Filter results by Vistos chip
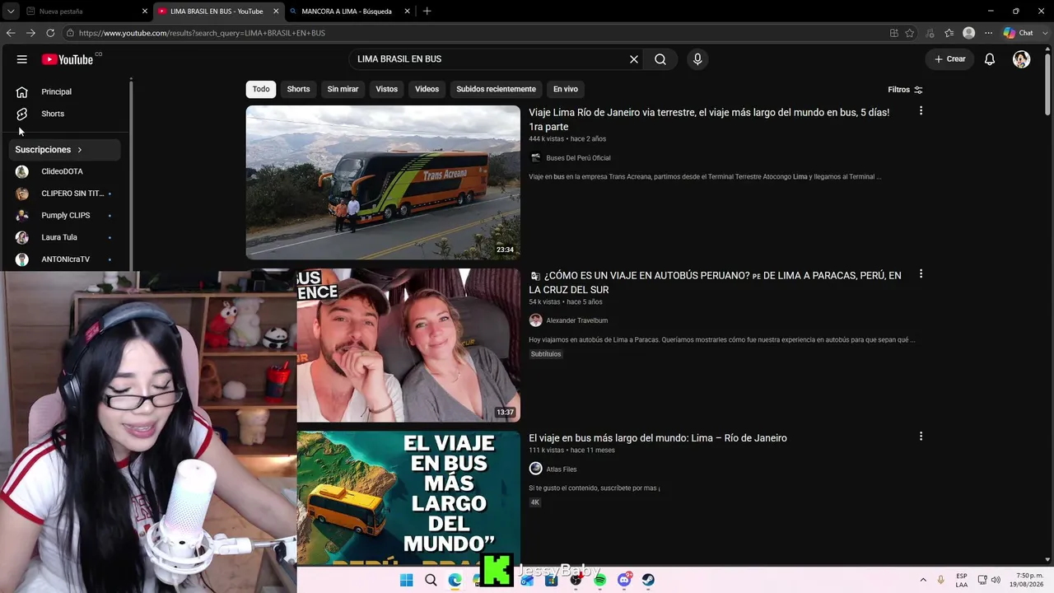1054x593 pixels. click(386, 89)
